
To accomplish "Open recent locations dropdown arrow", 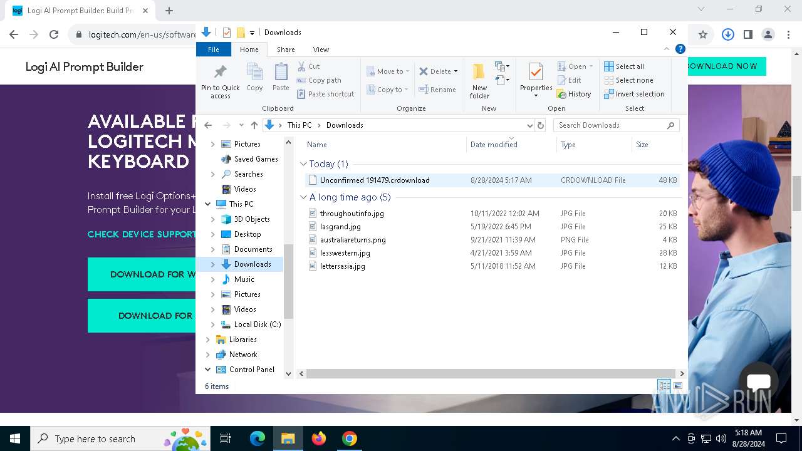I will [241, 125].
